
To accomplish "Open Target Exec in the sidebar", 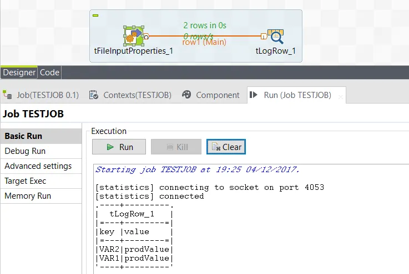I will pos(41,181).
